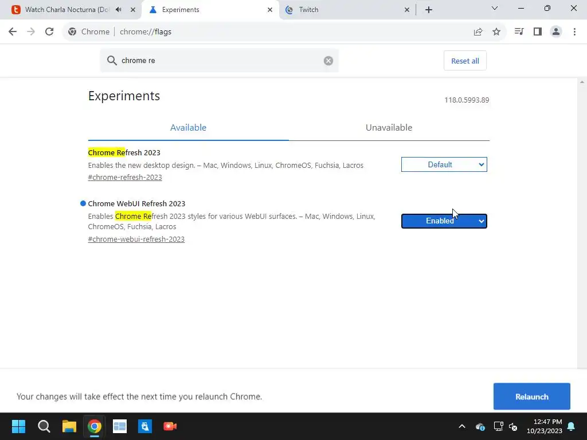Open a new tab with the plus button

coord(429,10)
